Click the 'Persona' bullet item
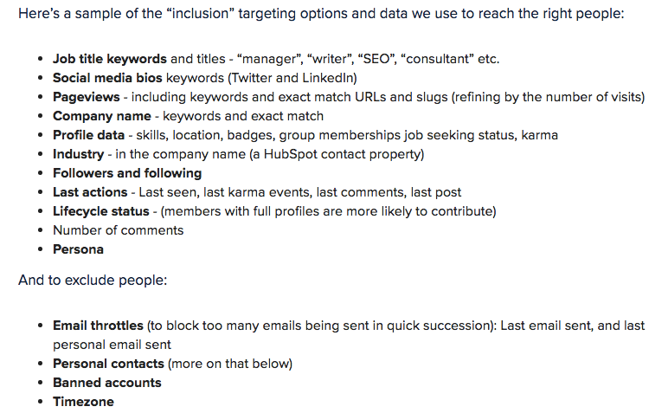 (x=78, y=249)
